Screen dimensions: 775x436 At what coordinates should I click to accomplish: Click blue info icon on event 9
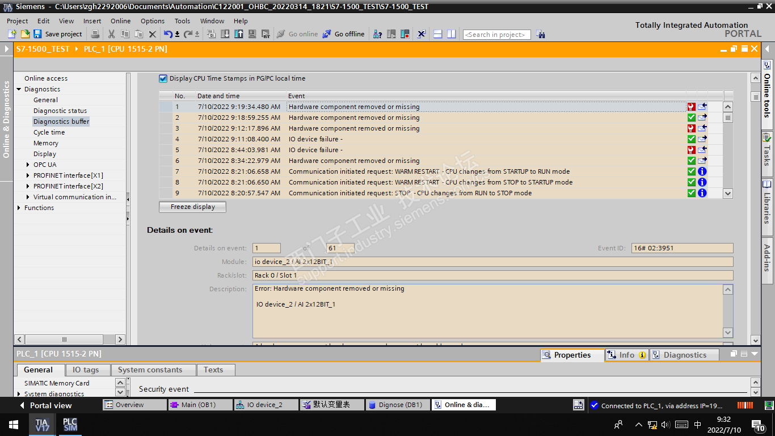[x=702, y=193]
